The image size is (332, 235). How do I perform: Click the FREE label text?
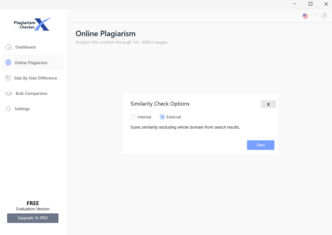(33, 203)
